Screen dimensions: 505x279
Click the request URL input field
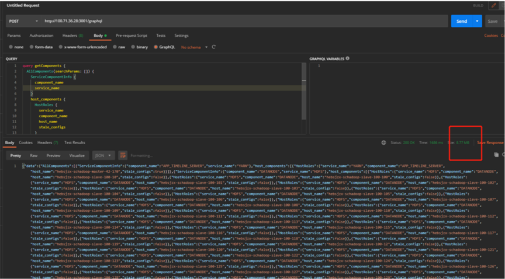coord(245,21)
